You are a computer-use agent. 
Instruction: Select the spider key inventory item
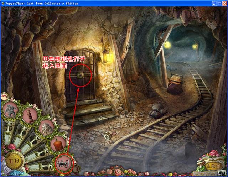(64, 163)
